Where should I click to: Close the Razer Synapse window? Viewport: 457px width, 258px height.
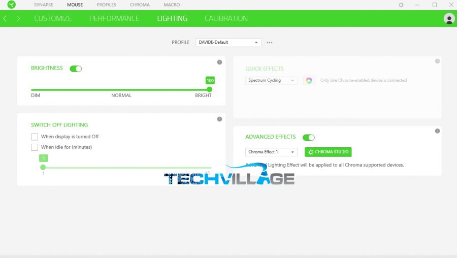pyautogui.click(x=451, y=5)
